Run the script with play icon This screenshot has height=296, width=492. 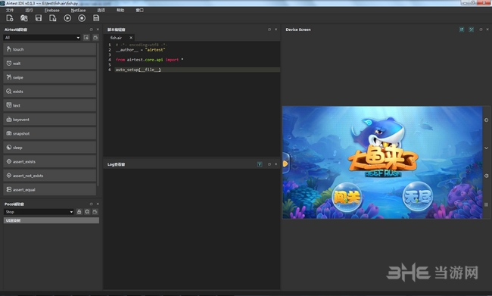pos(67,18)
